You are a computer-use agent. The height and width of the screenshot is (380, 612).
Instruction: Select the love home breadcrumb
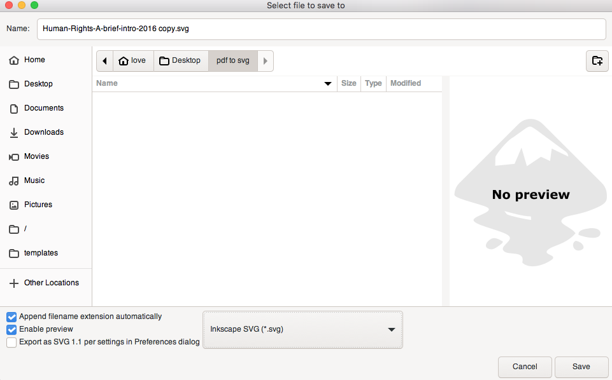[133, 60]
